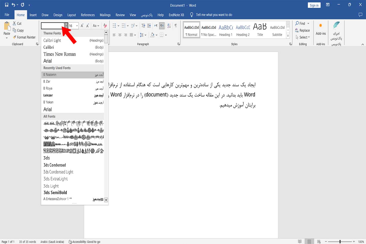
Task: Run the Paknevis feather icon
Action: 336,26
